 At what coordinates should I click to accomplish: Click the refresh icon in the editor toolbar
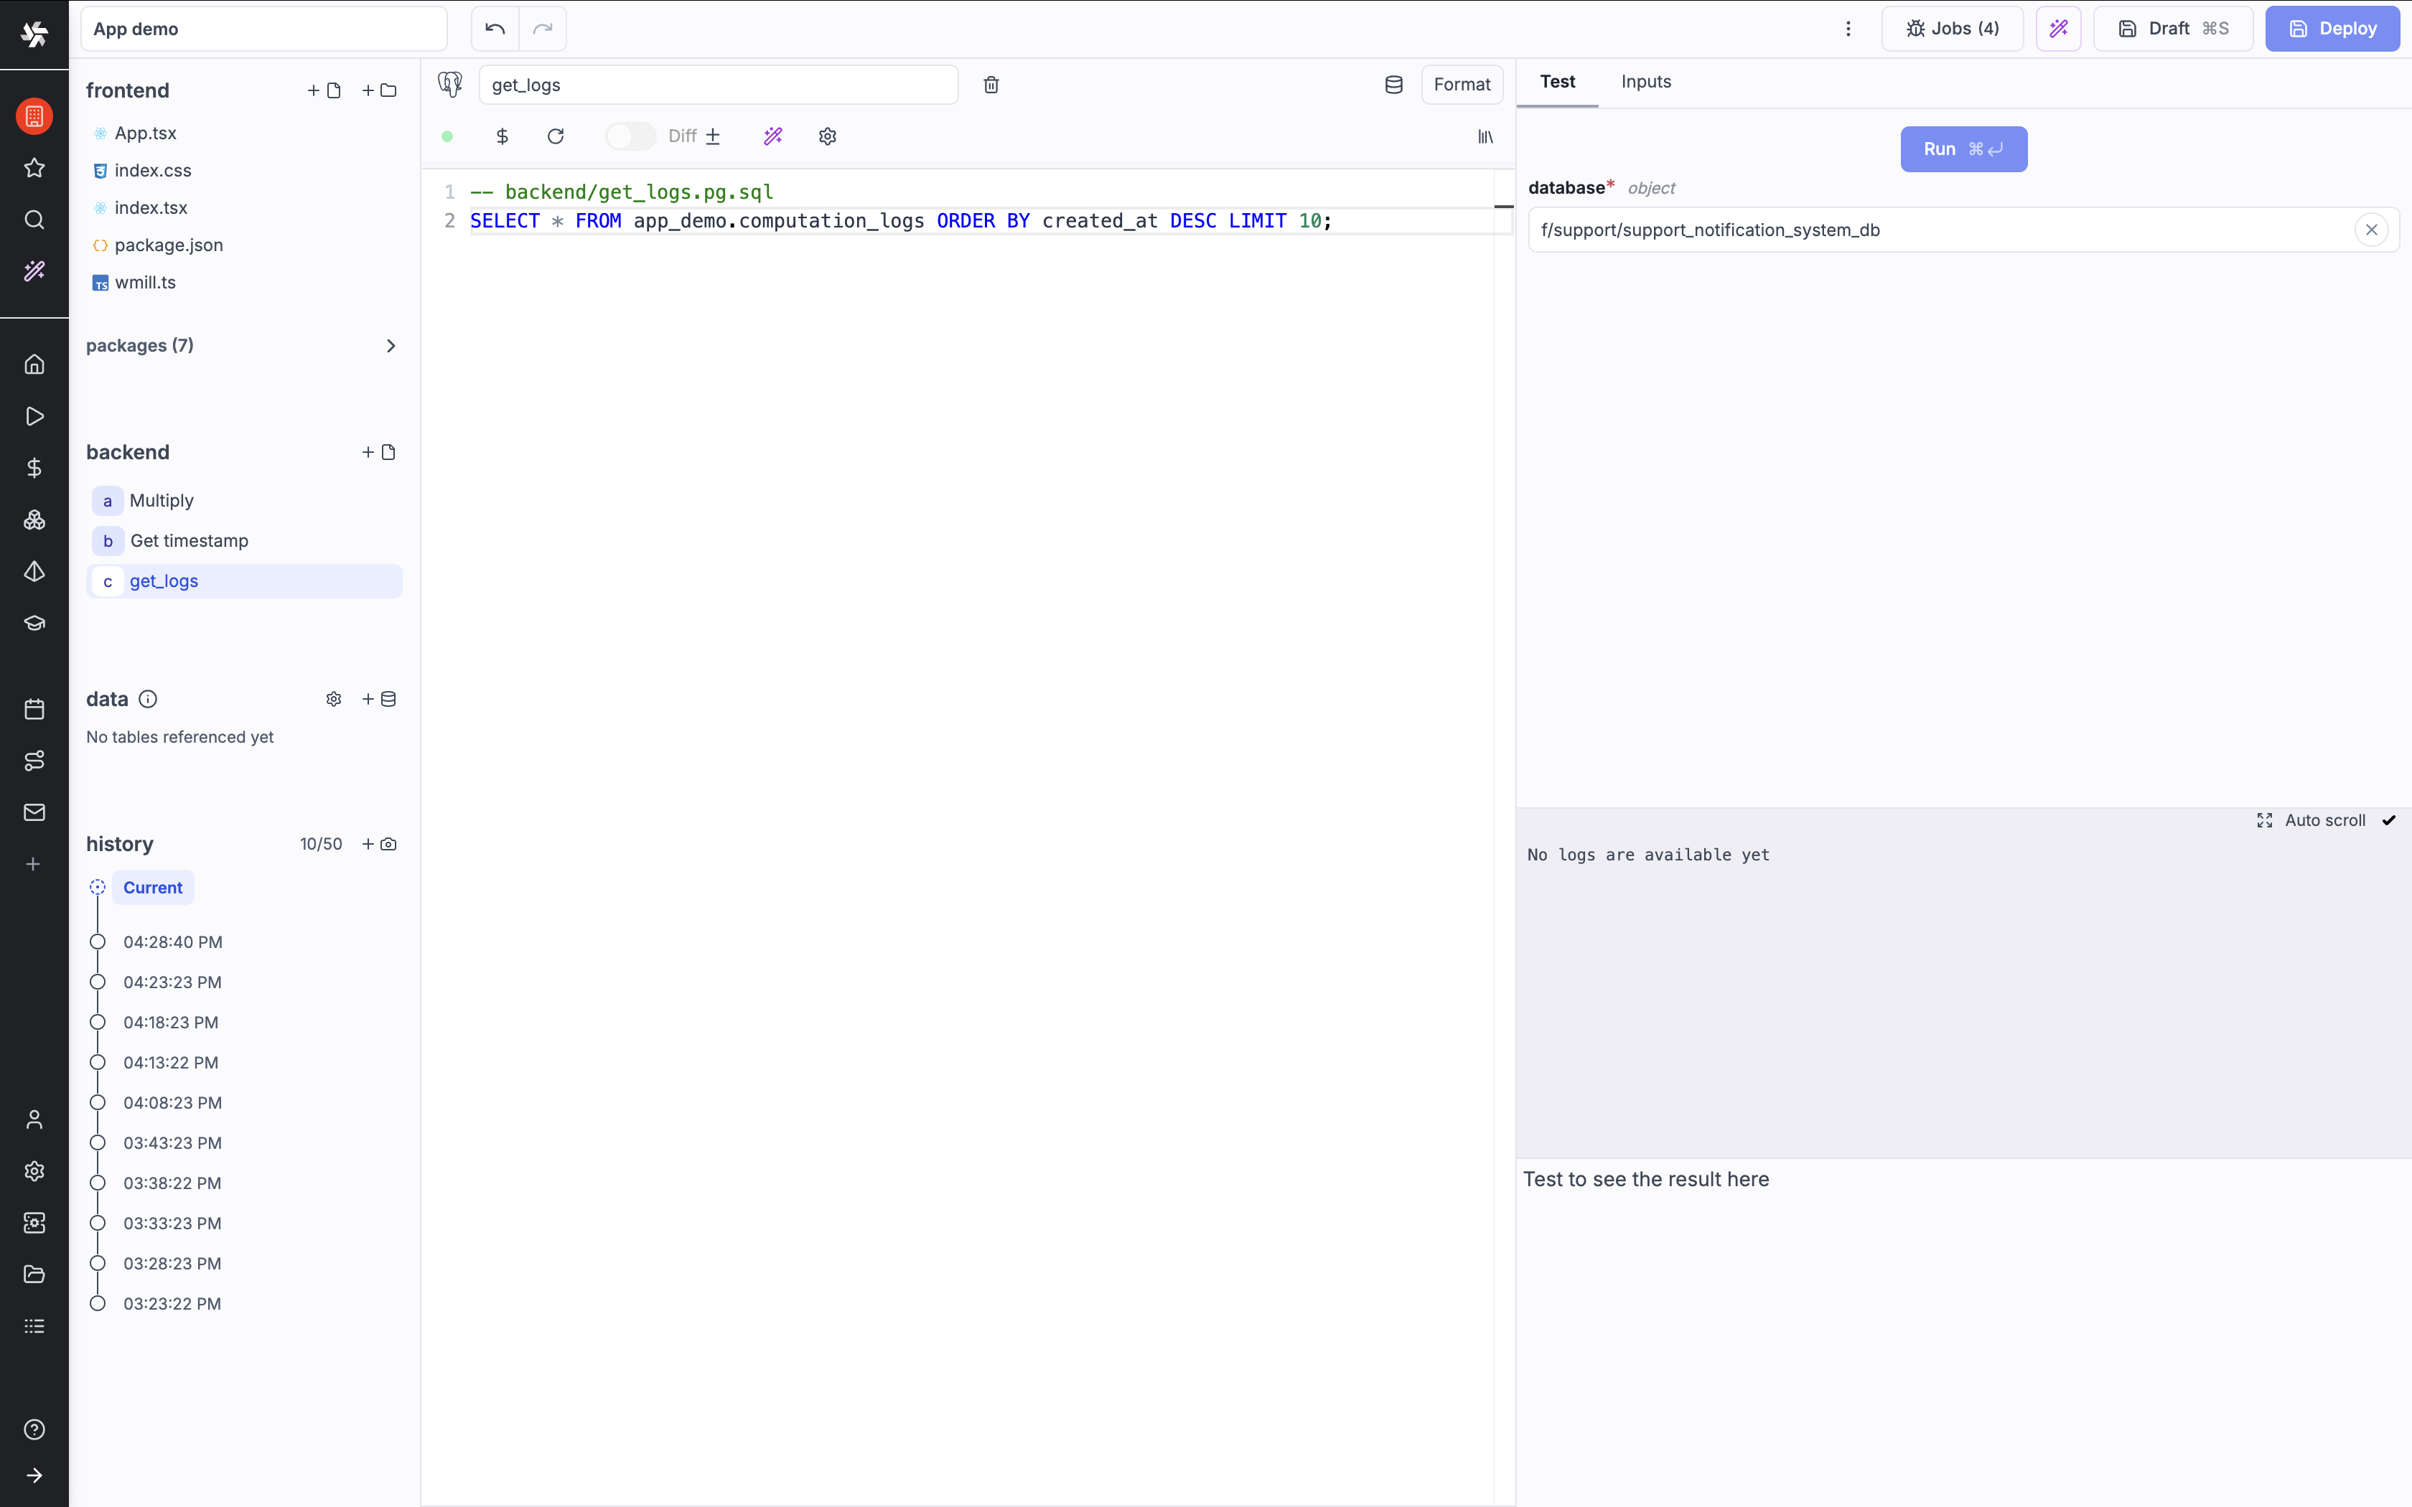pos(556,136)
